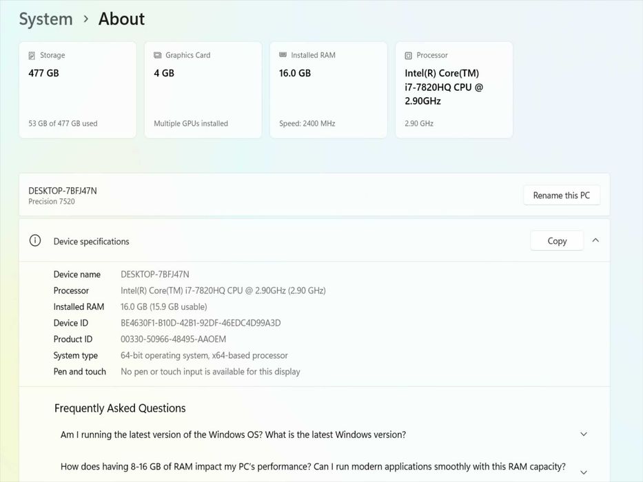Click the 'Device ID' label
Viewport: 643px width, 482px height.
pos(71,323)
